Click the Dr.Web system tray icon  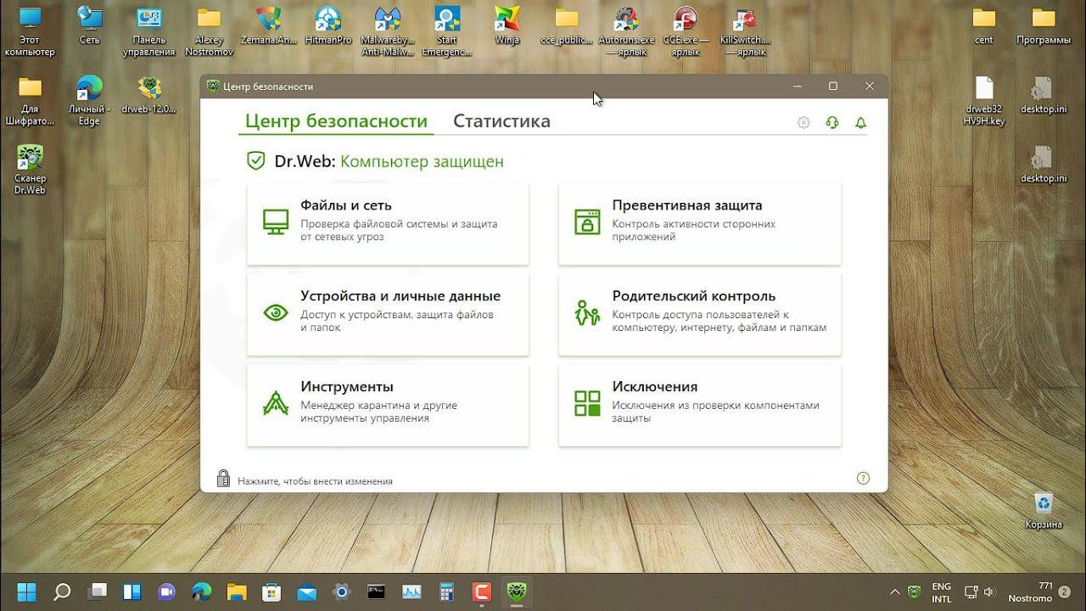click(915, 591)
